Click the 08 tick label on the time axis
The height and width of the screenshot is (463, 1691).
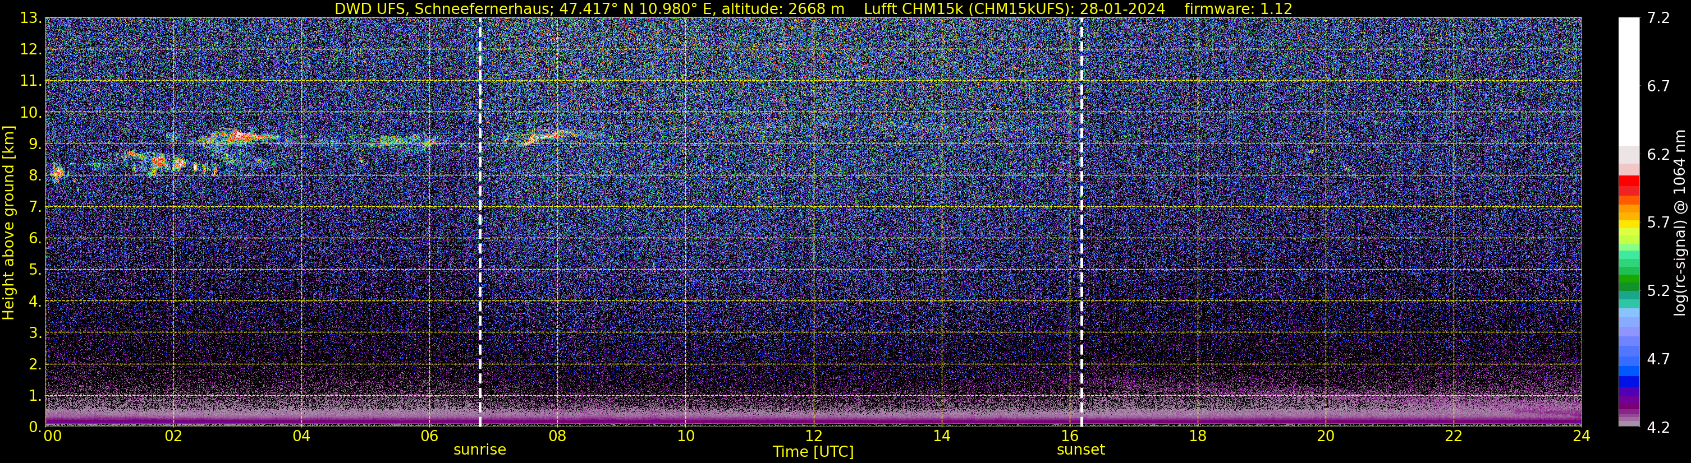pyautogui.click(x=557, y=437)
